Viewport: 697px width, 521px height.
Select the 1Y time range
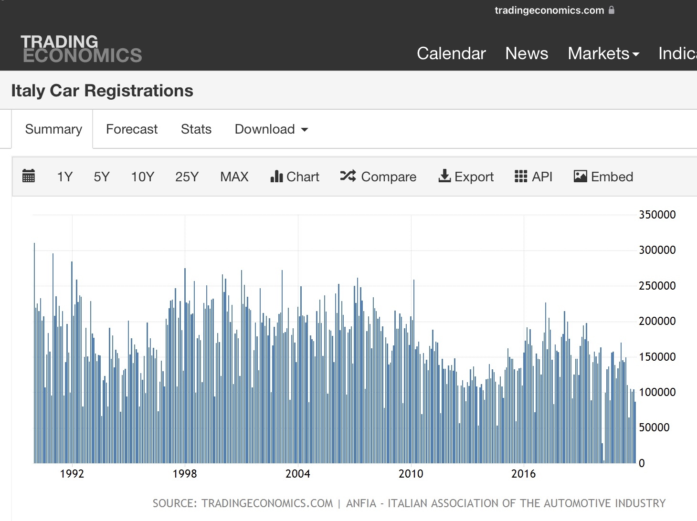pos(64,177)
